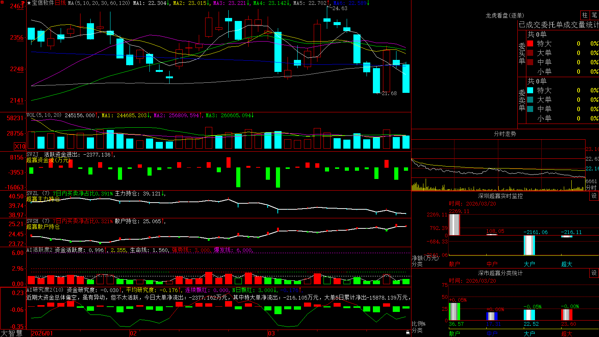Click the 17.31 中户 bar in 分类统计
Screen dimensions: 599x337
click(492, 316)
